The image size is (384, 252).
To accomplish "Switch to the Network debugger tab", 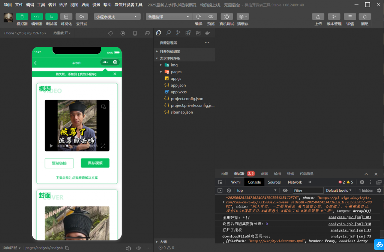I will (x=294, y=182).
